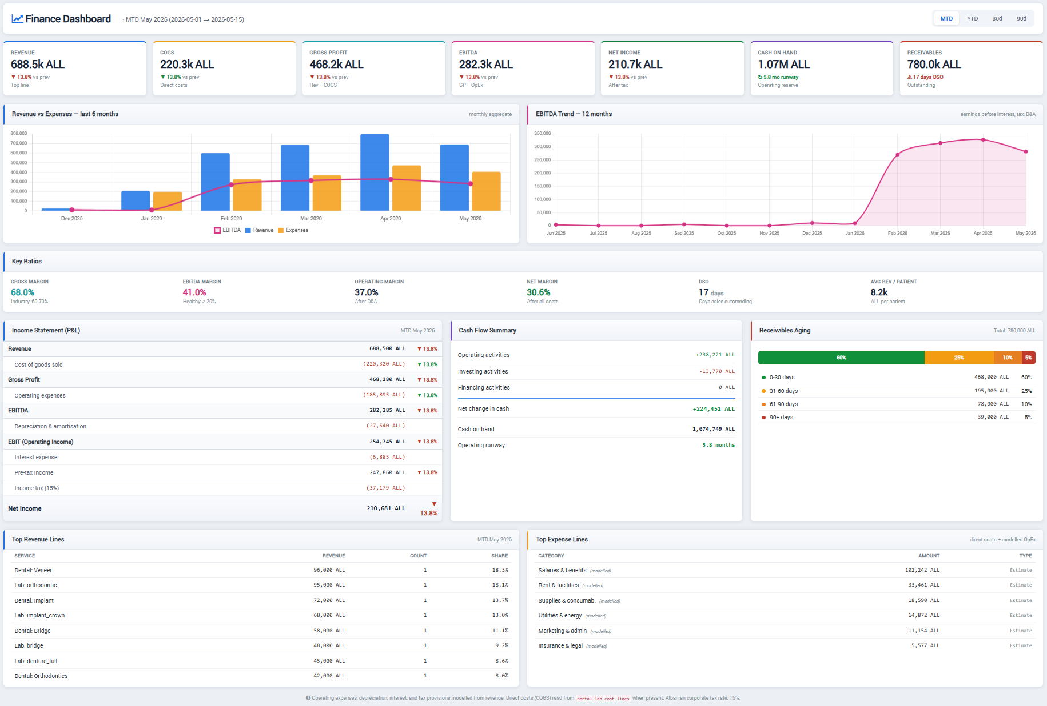This screenshot has height=706, width=1047.
Task: Click the Lab: implant_crown revenue line
Action: (x=261, y=615)
